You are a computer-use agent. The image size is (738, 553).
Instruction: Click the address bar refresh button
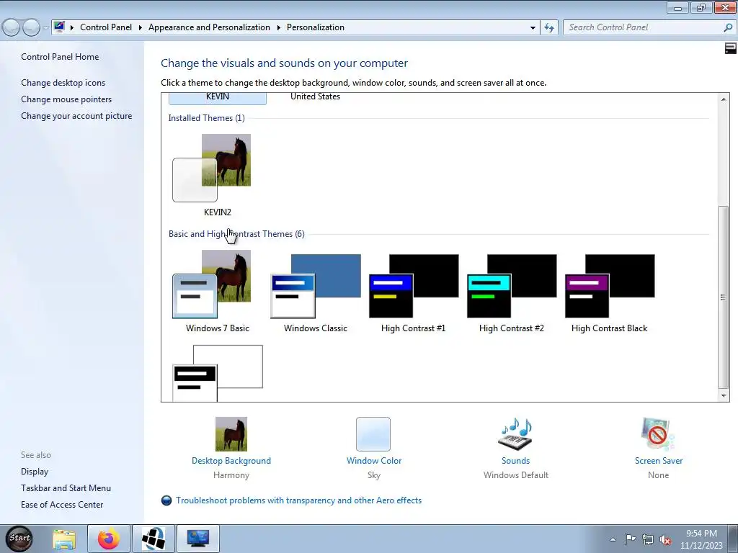pos(548,27)
